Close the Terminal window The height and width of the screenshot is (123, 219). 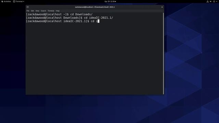(x=162, y=7)
